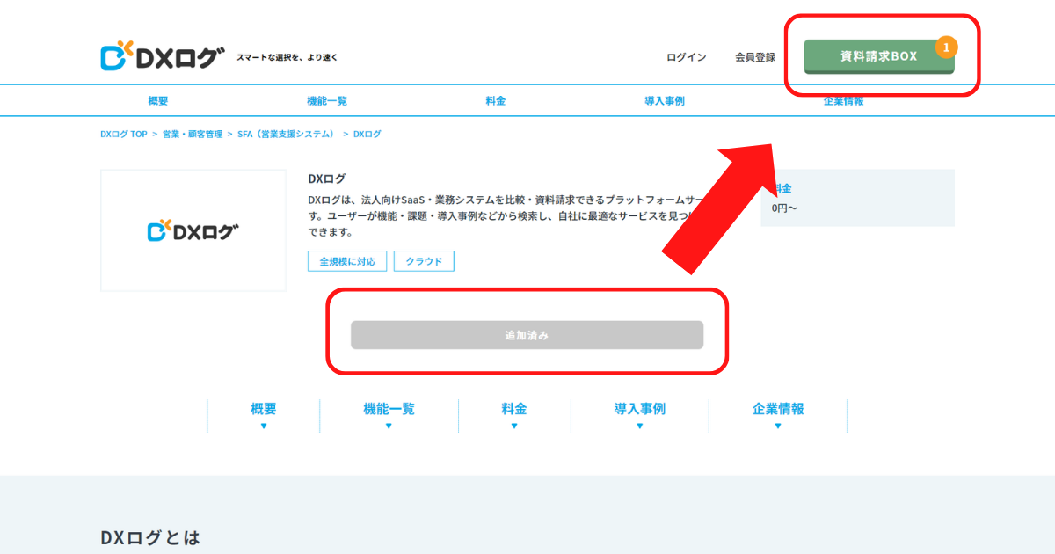This screenshot has height=554, width=1055.
Task: Select the 概要 tab in top navigation
Action: pyautogui.click(x=158, y=101)
